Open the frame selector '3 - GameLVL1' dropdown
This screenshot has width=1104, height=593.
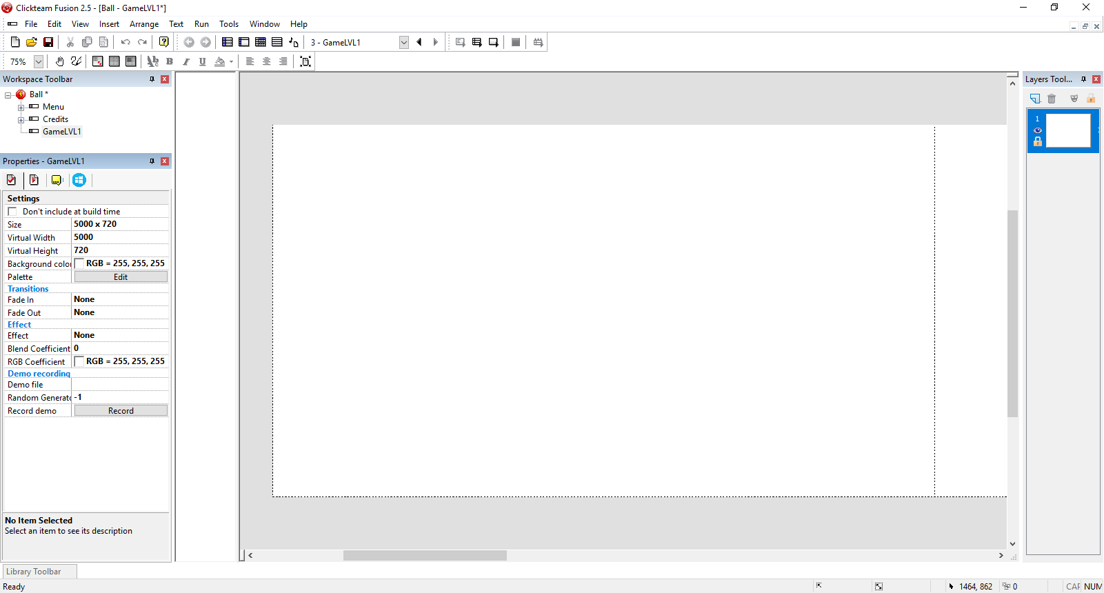click(x=404, y=42)
